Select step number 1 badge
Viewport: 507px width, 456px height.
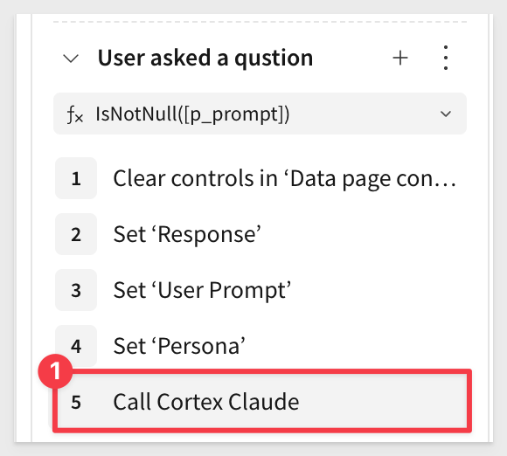click(x=76, y=178)
